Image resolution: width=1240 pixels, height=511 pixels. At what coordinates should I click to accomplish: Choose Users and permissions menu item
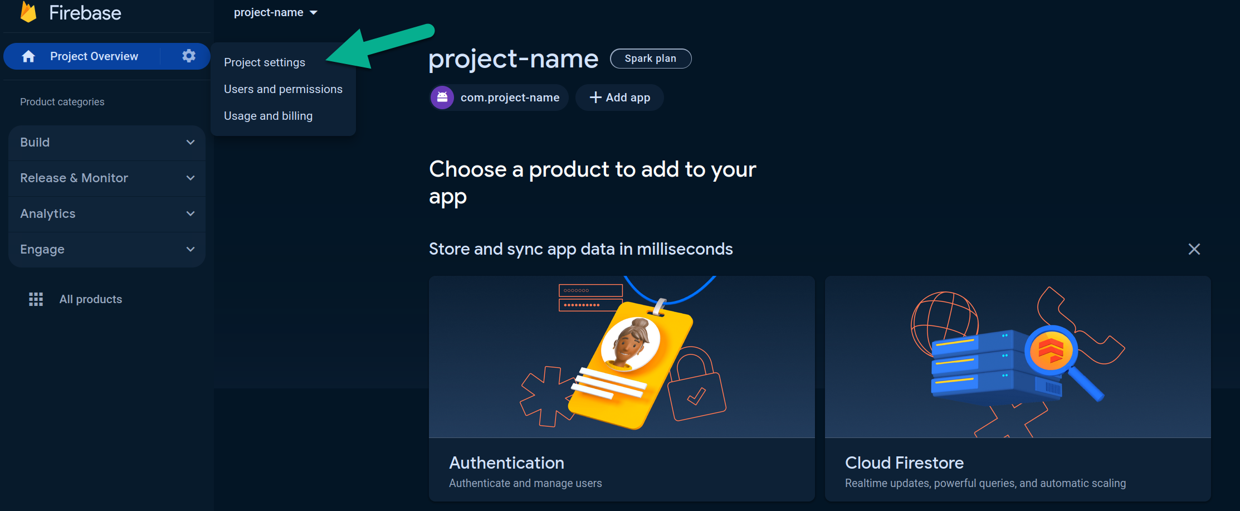(x=283, y=89)
